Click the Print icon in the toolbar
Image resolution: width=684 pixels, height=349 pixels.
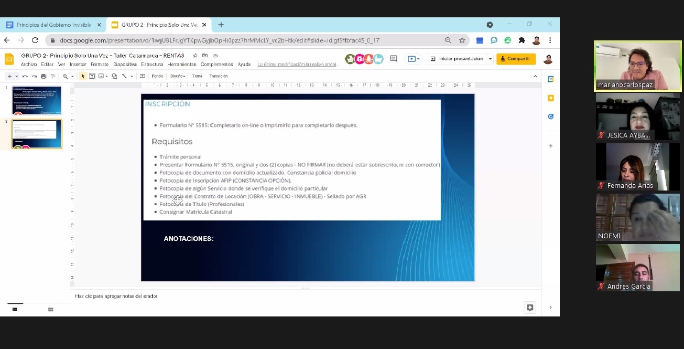[44, 76]
